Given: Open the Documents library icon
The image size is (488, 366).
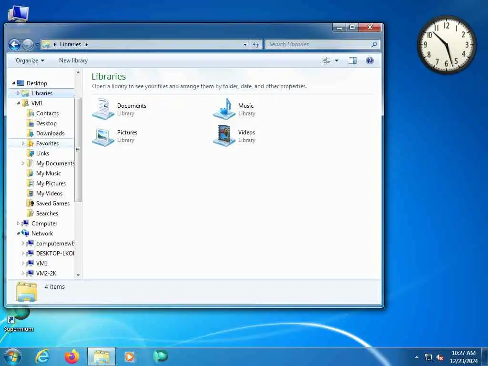Looking at the screenshot, I should tap(103, 109).
